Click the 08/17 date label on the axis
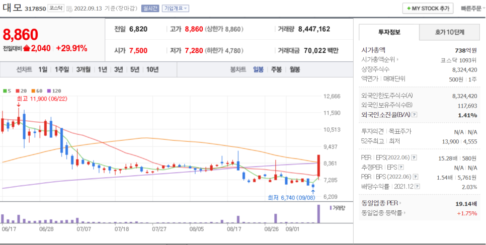Image resolution: width=486 pixels, height=245 pixels. pyautogui.click(x=234, y=229)
